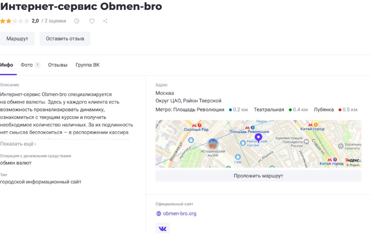This screenshot has width=371, height=238.
Task: Click the globe icon beside website
Action: pos(158,214)
